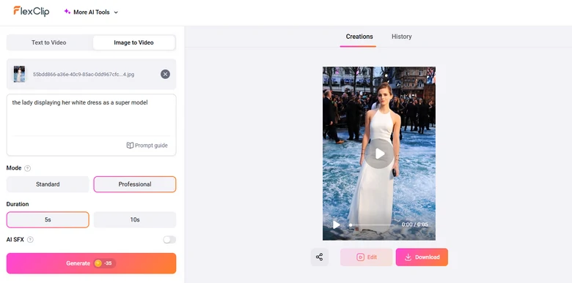Click the sparkle icon beside More AI Tools

[x=67, y=12]
